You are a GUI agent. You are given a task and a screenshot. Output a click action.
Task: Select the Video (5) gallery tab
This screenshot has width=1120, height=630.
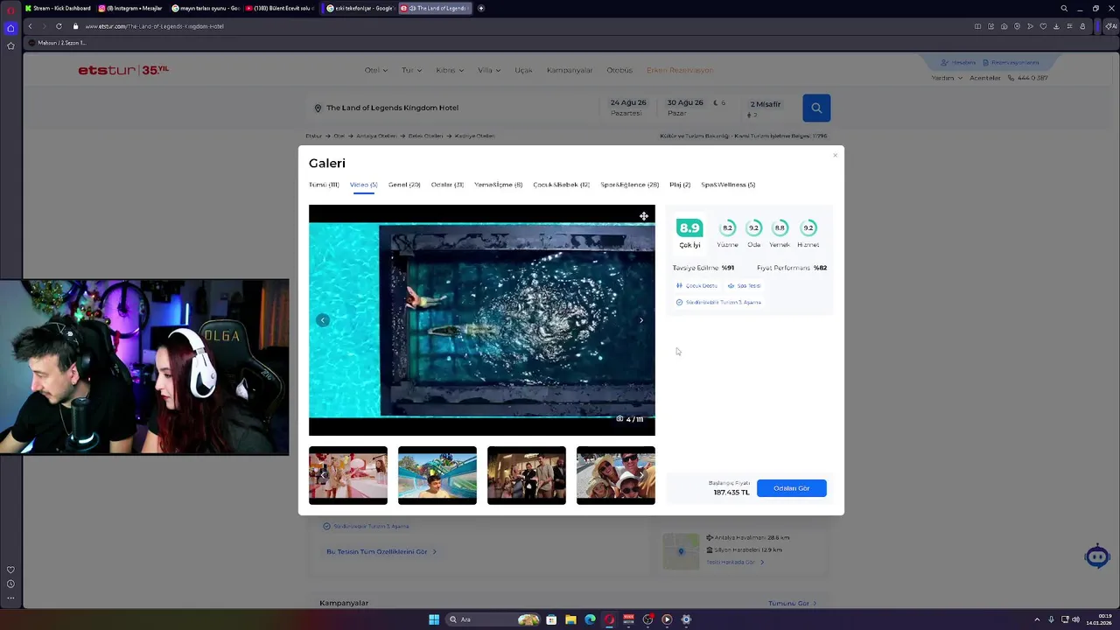[363, 185]
